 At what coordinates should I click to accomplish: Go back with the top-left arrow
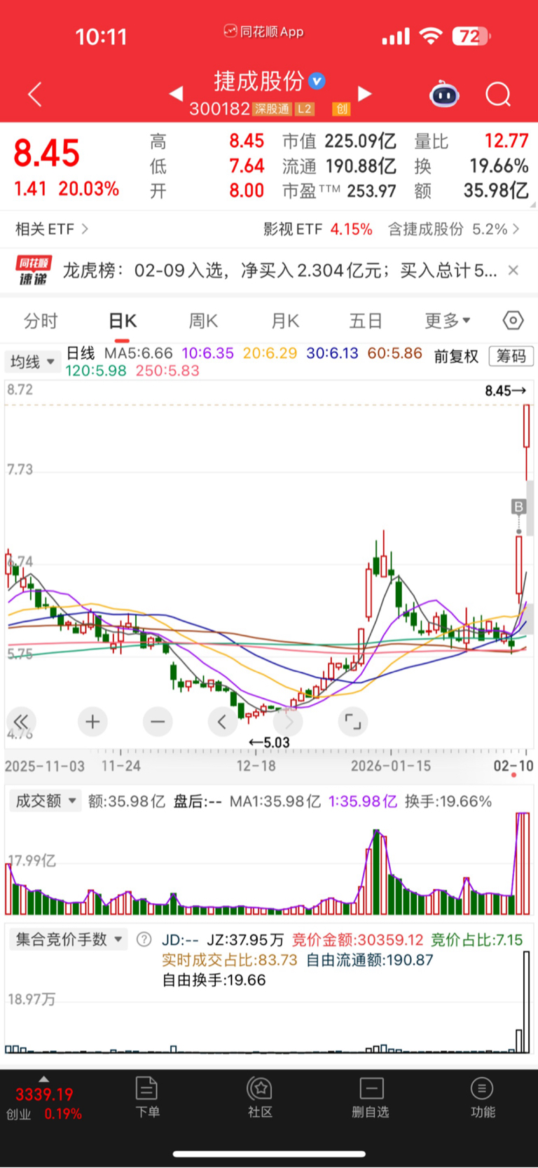point(35,94)
